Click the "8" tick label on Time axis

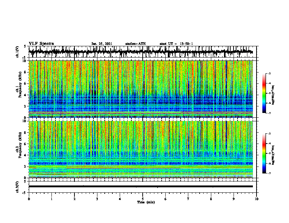click(211, 199)
